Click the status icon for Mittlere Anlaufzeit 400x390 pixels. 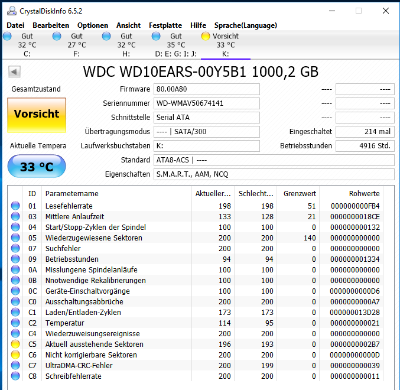[x=15, y=216]
